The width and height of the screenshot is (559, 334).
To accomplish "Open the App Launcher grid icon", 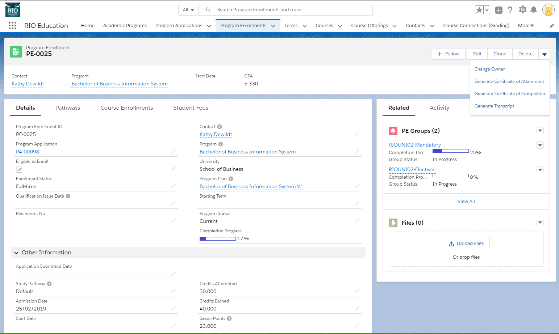I will click(12, 26).
